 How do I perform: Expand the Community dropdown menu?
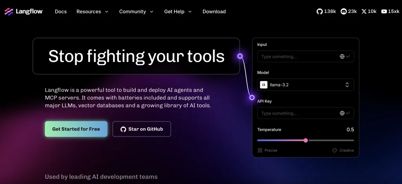tap(136, 11)
